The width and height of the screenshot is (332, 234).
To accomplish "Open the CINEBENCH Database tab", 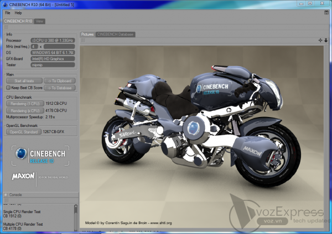I will coord(116,34).
